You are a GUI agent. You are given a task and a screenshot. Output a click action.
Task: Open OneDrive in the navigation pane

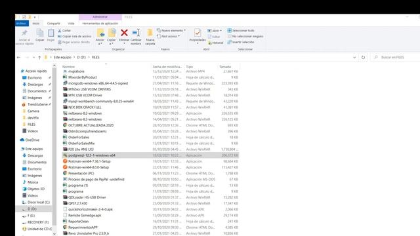30,140
